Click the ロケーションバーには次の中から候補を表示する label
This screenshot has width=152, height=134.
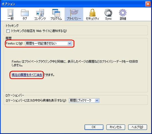(36, 101)
